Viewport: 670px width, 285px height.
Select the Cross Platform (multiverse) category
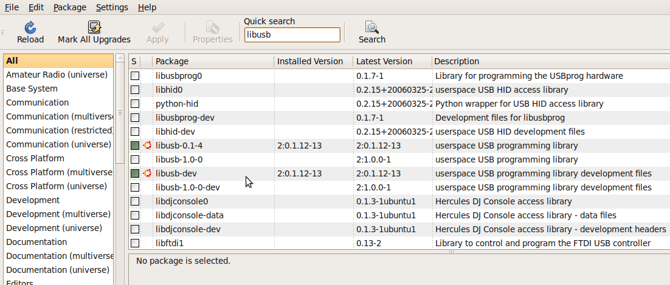coord(58,173)
